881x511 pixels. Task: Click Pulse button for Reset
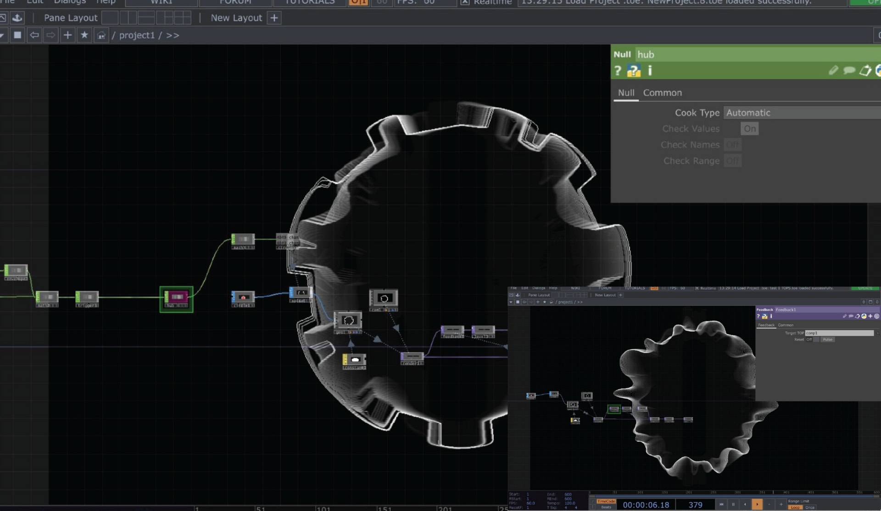(827, 340)
